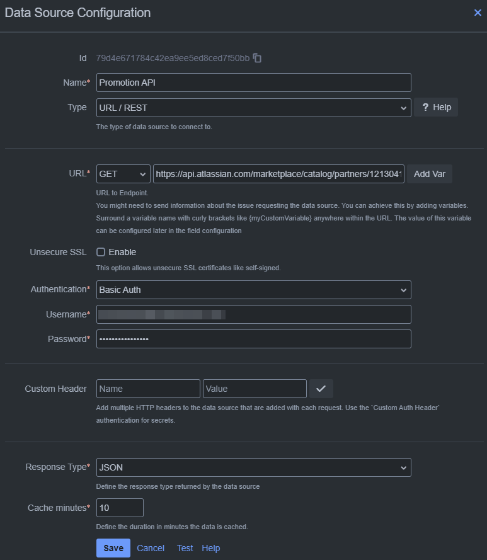487x560 pixels.
Task: Test the data source connection
Action: (185, 548)
